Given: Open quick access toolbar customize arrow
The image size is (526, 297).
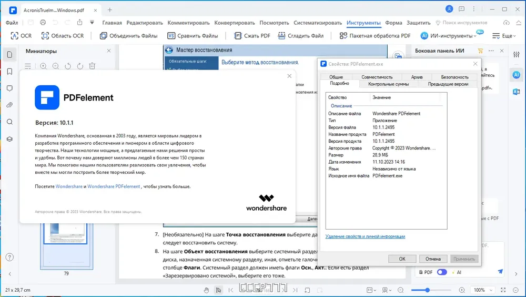Looking at the screenshot, I should pyautogui.click(x=92, y=23).
